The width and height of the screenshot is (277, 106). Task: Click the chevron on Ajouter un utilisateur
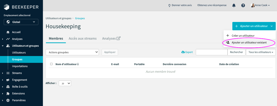coord(272,26)
